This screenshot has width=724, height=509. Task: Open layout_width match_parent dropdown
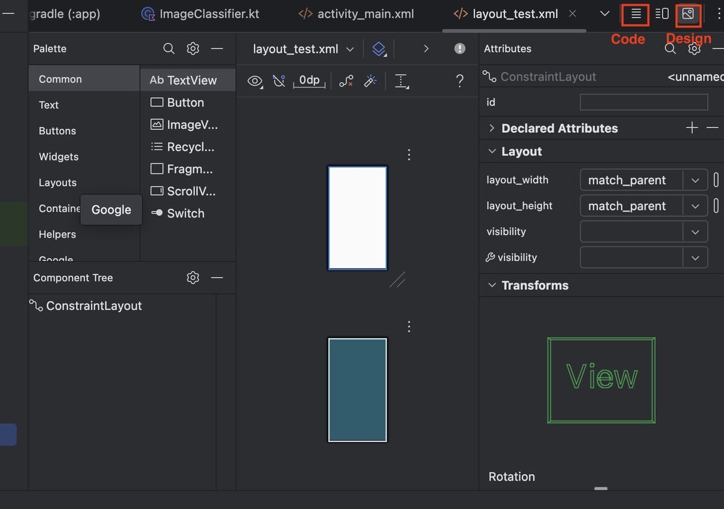(x=695, y=180)
